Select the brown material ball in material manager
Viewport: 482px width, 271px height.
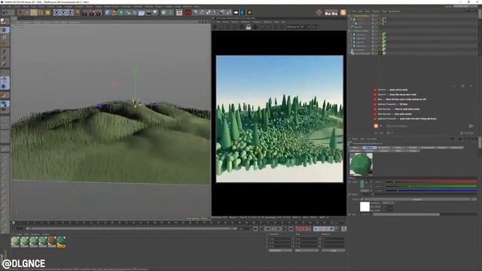[x=52, y=242]
